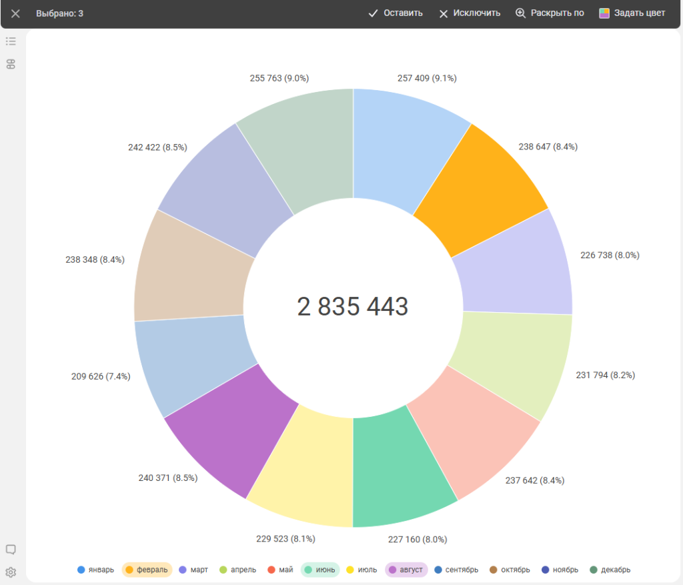Open settings gear icon in sidebar
This screenshot has width=683, height=585.
pos(11,572)
